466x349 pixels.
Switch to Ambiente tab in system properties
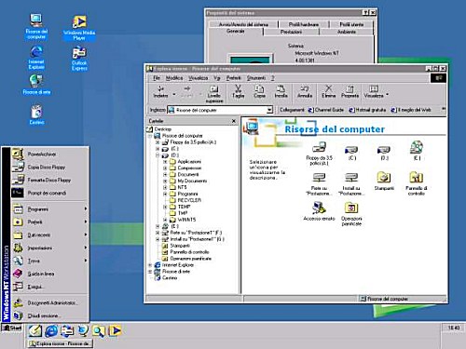tap(347, 32)
